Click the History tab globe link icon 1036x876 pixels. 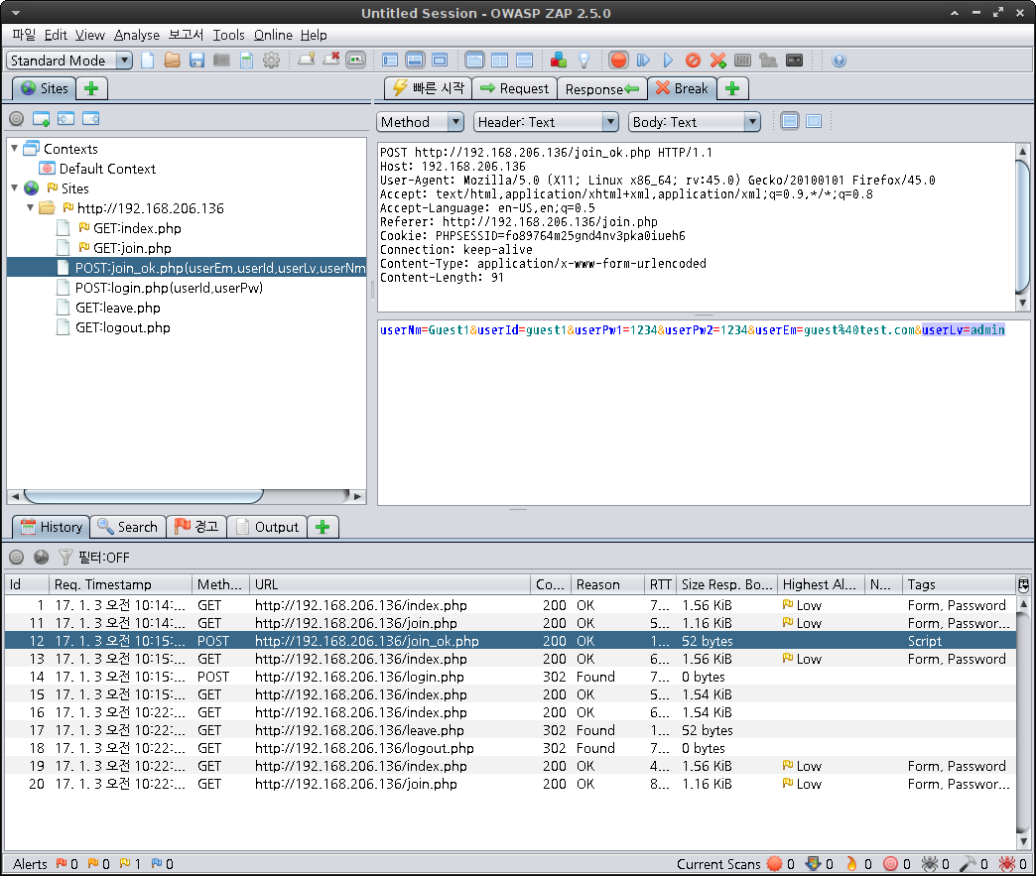coord(41,558)
